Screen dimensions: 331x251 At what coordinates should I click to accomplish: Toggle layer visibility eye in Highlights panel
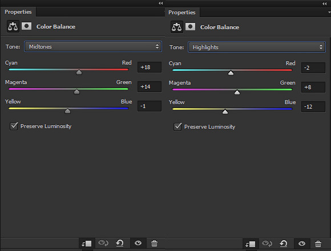[x=302, y=244]
